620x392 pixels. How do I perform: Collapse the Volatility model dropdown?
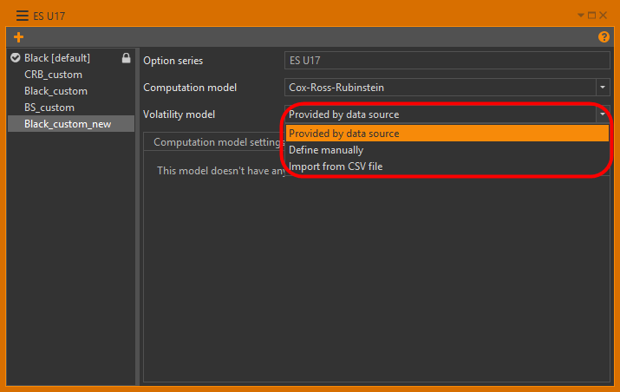tap(602, 114)
